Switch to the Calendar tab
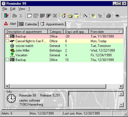Screen dimensions: 128x117 28,24
